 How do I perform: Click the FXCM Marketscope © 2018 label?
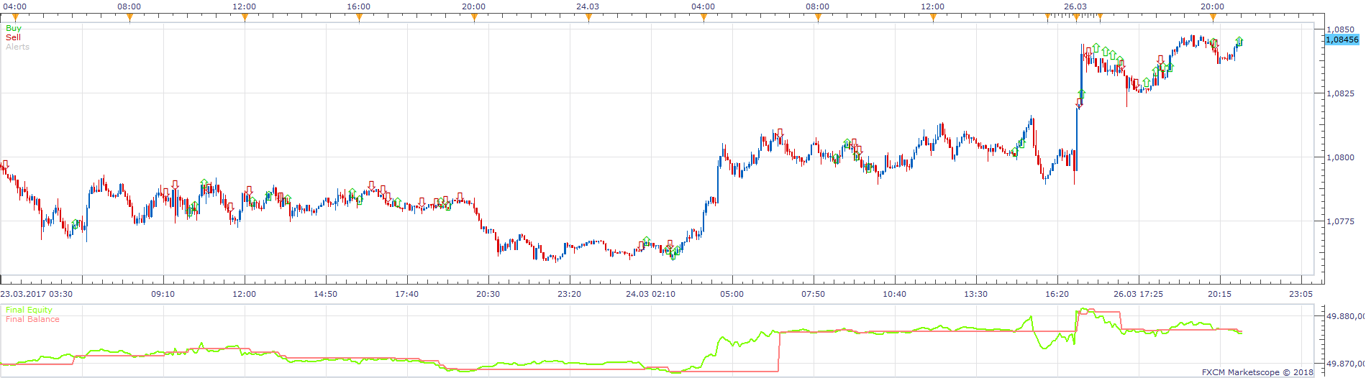coord(1257,372)
